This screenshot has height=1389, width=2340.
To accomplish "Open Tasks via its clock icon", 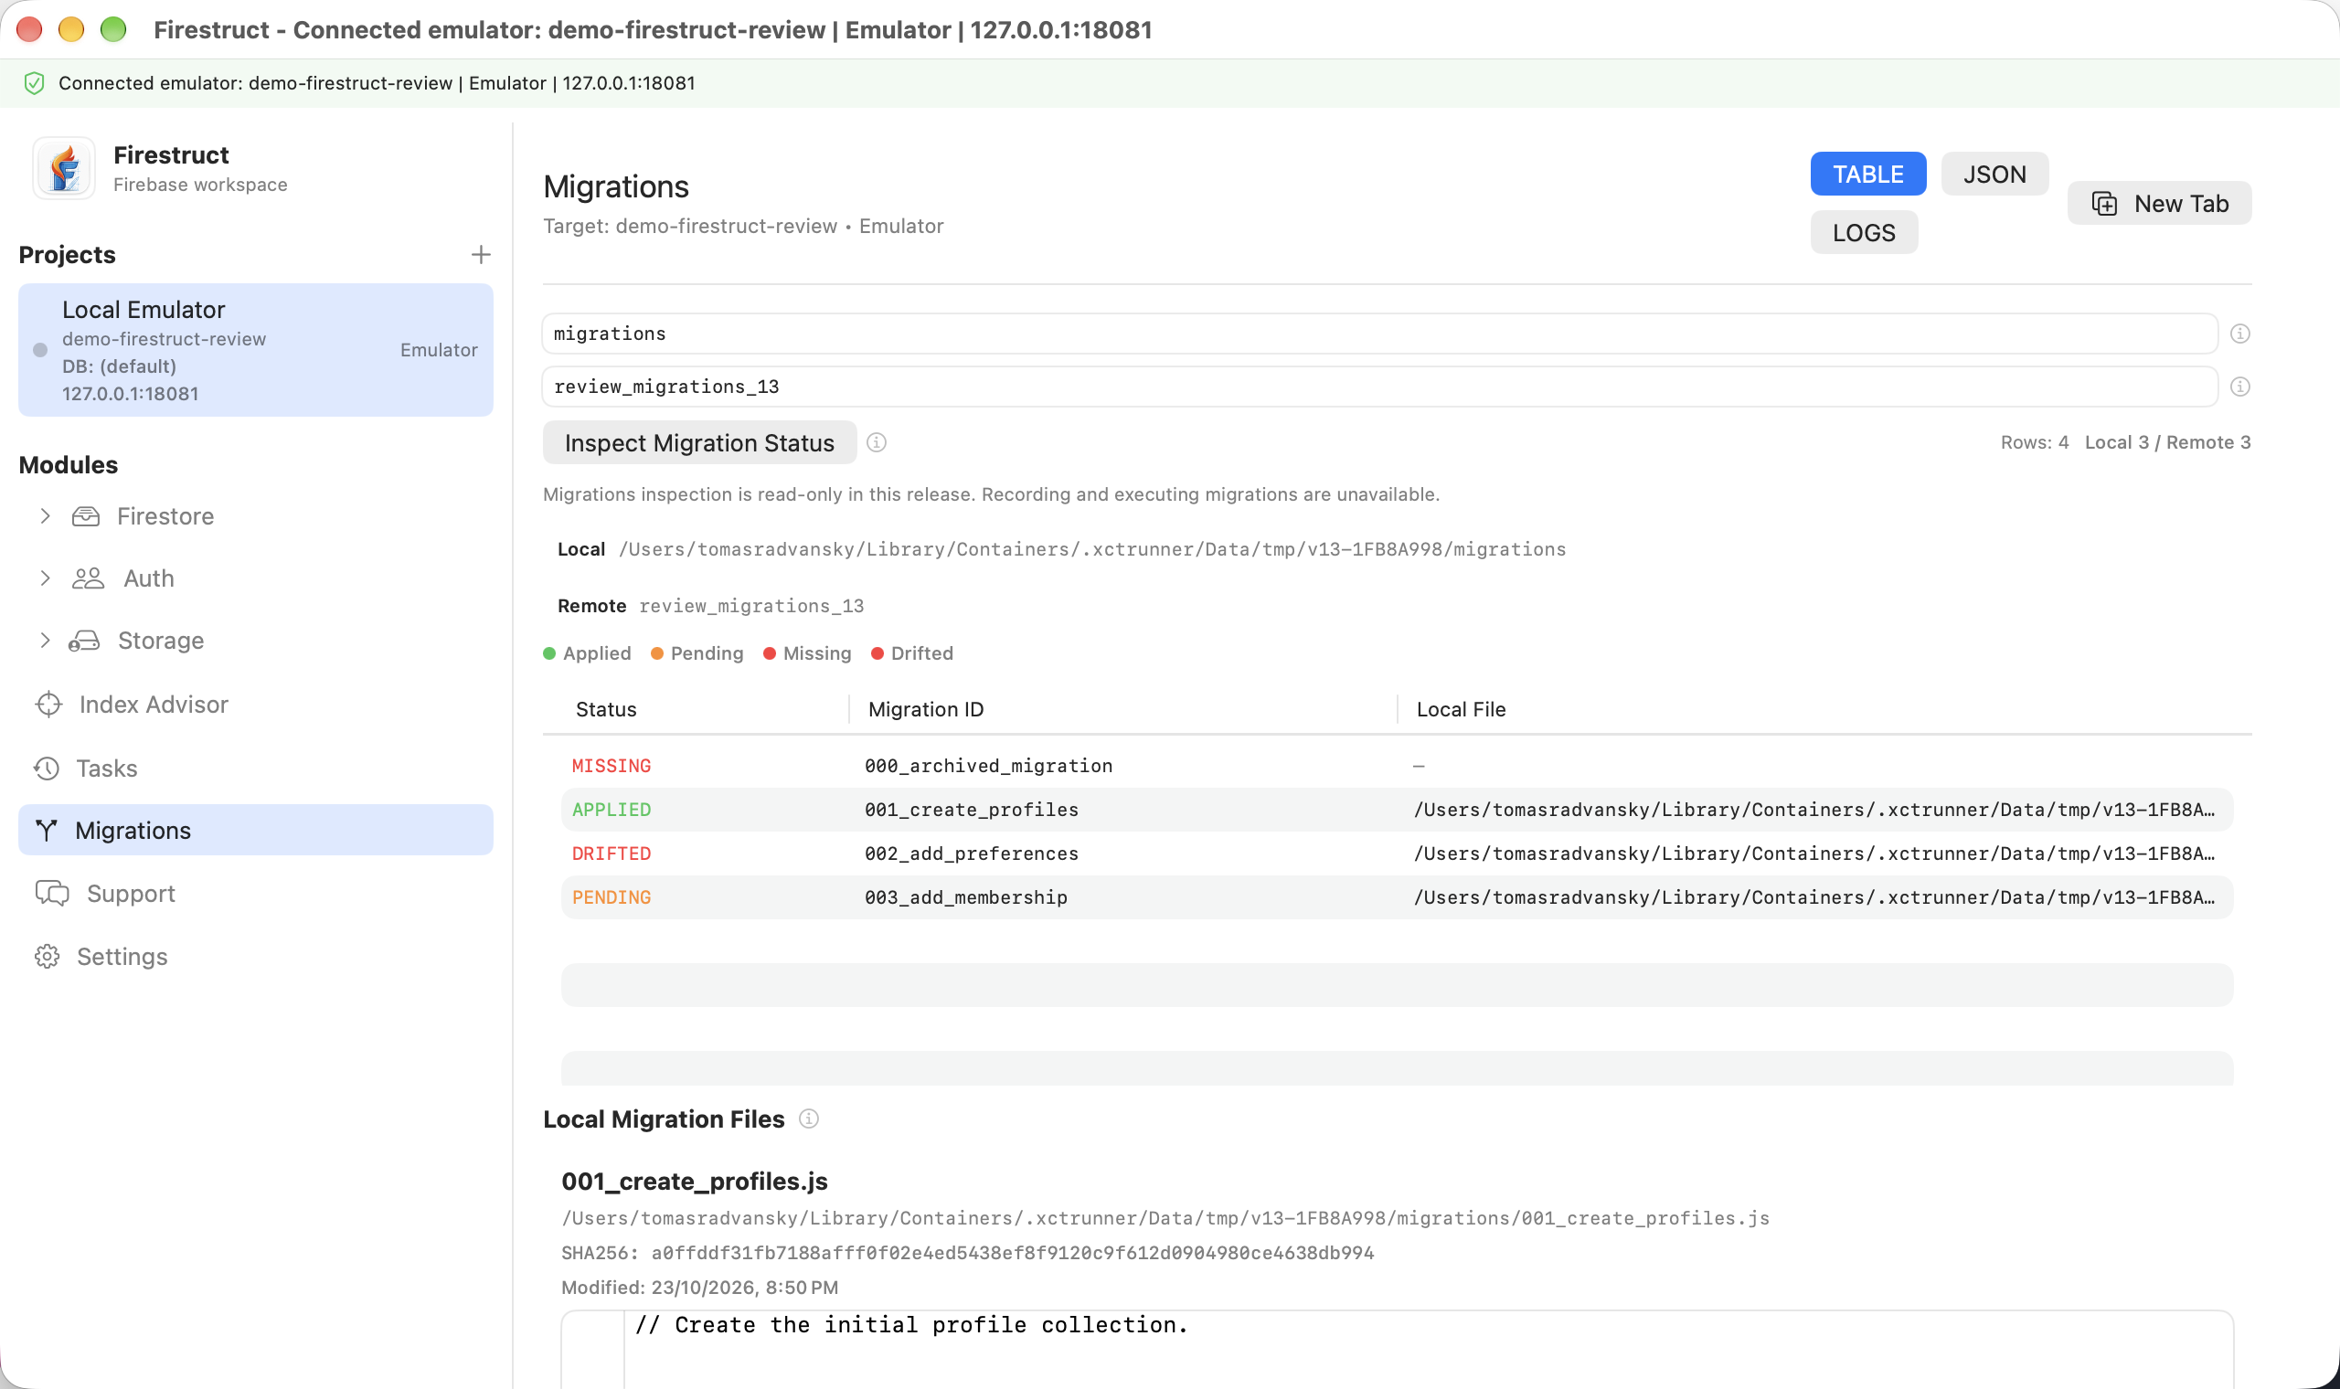I will pyautogui.click(x=47, y=769).
